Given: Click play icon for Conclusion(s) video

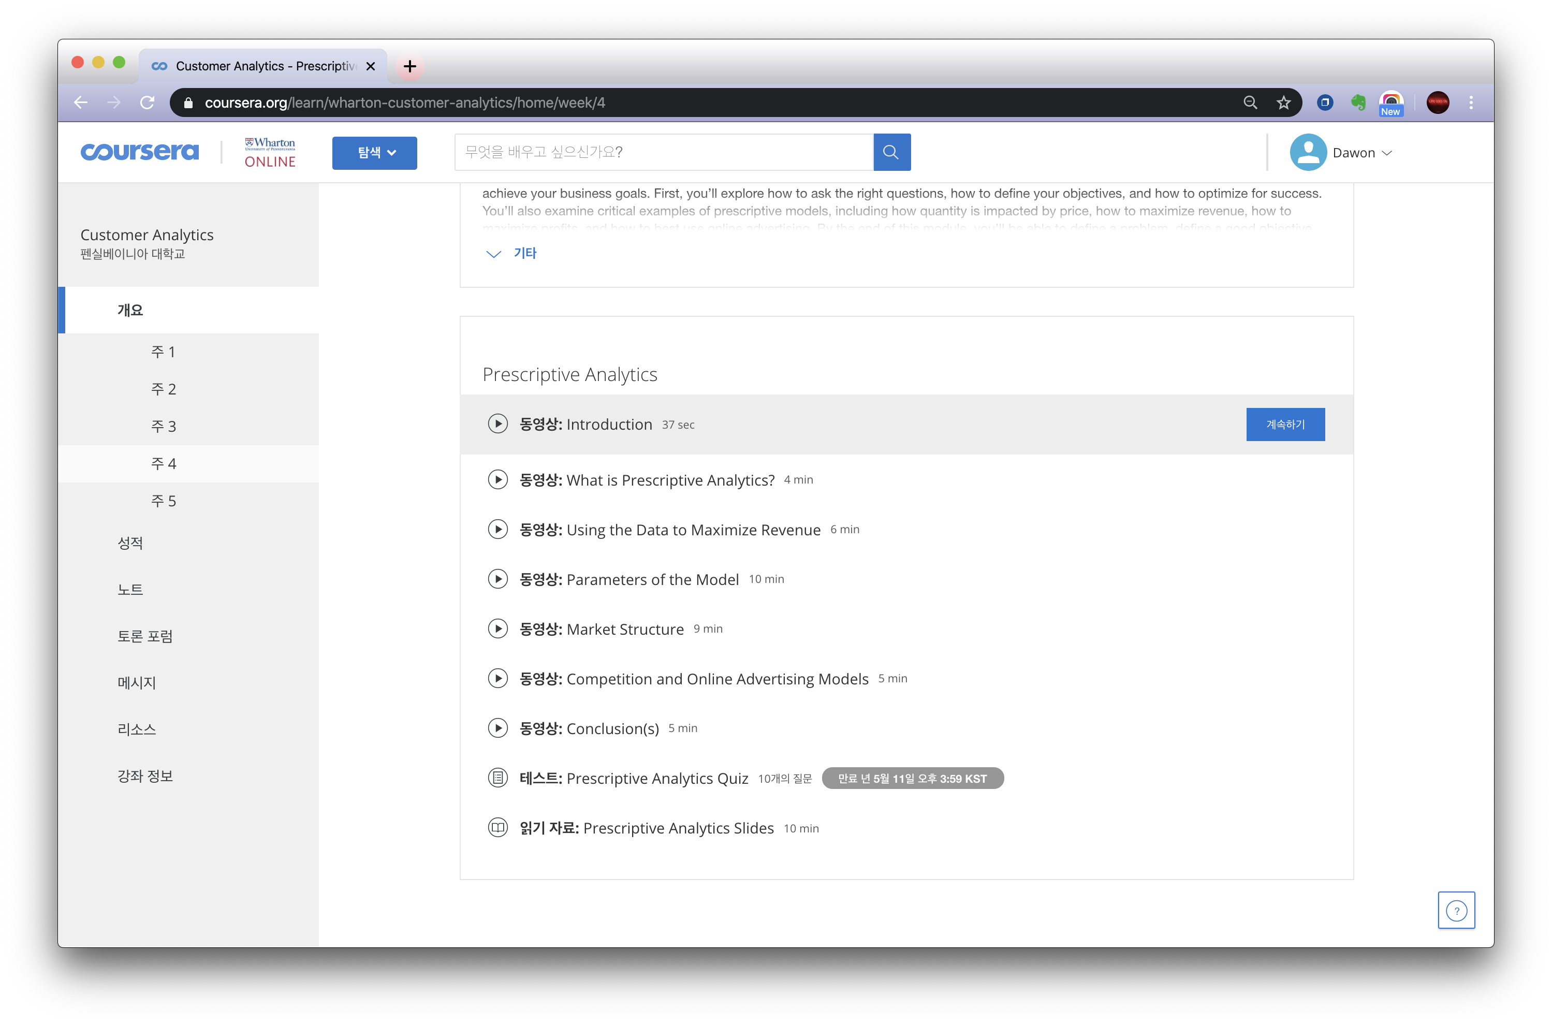Looking at the screenshot, I should click(x=497, y=727).
